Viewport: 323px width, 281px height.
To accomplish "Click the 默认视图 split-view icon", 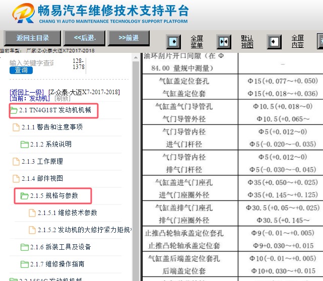I will (x=224, y=42).
